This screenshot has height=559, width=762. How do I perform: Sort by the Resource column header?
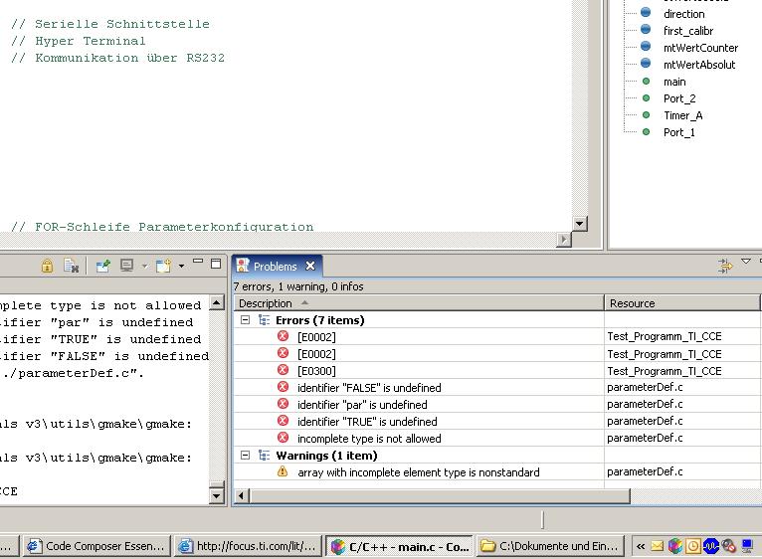click(681, 303)
